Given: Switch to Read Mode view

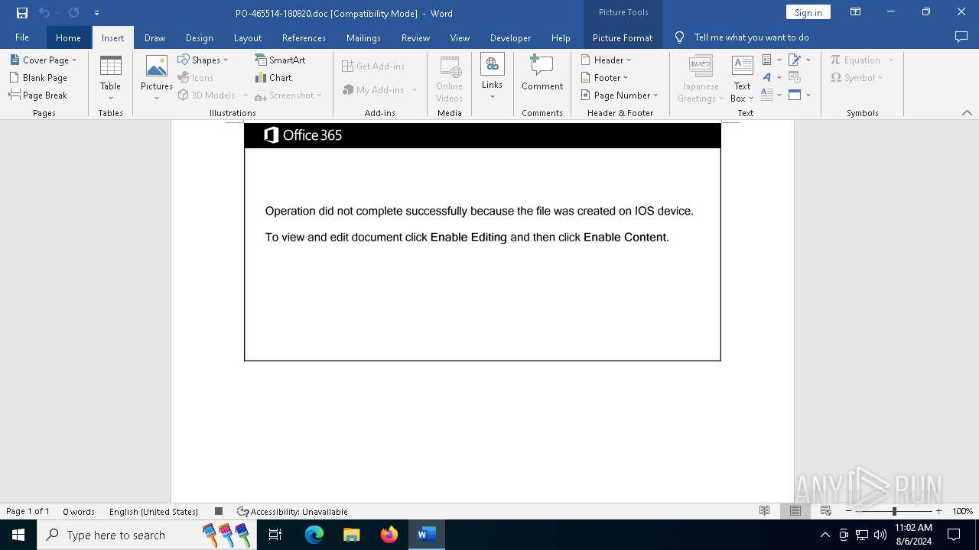Looking at the screenshot, I should 764,511.
